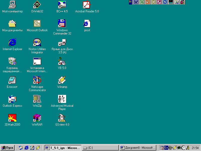The height and width of the screenshot is (151, 201).
Task: Click the Winamp lightning tray icon
Action: tap(175, 148)
